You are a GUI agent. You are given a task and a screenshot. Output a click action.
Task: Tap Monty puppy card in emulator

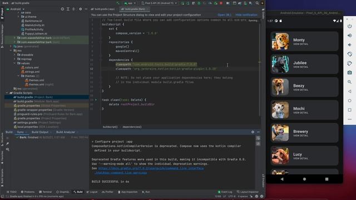tap(304, 41)
